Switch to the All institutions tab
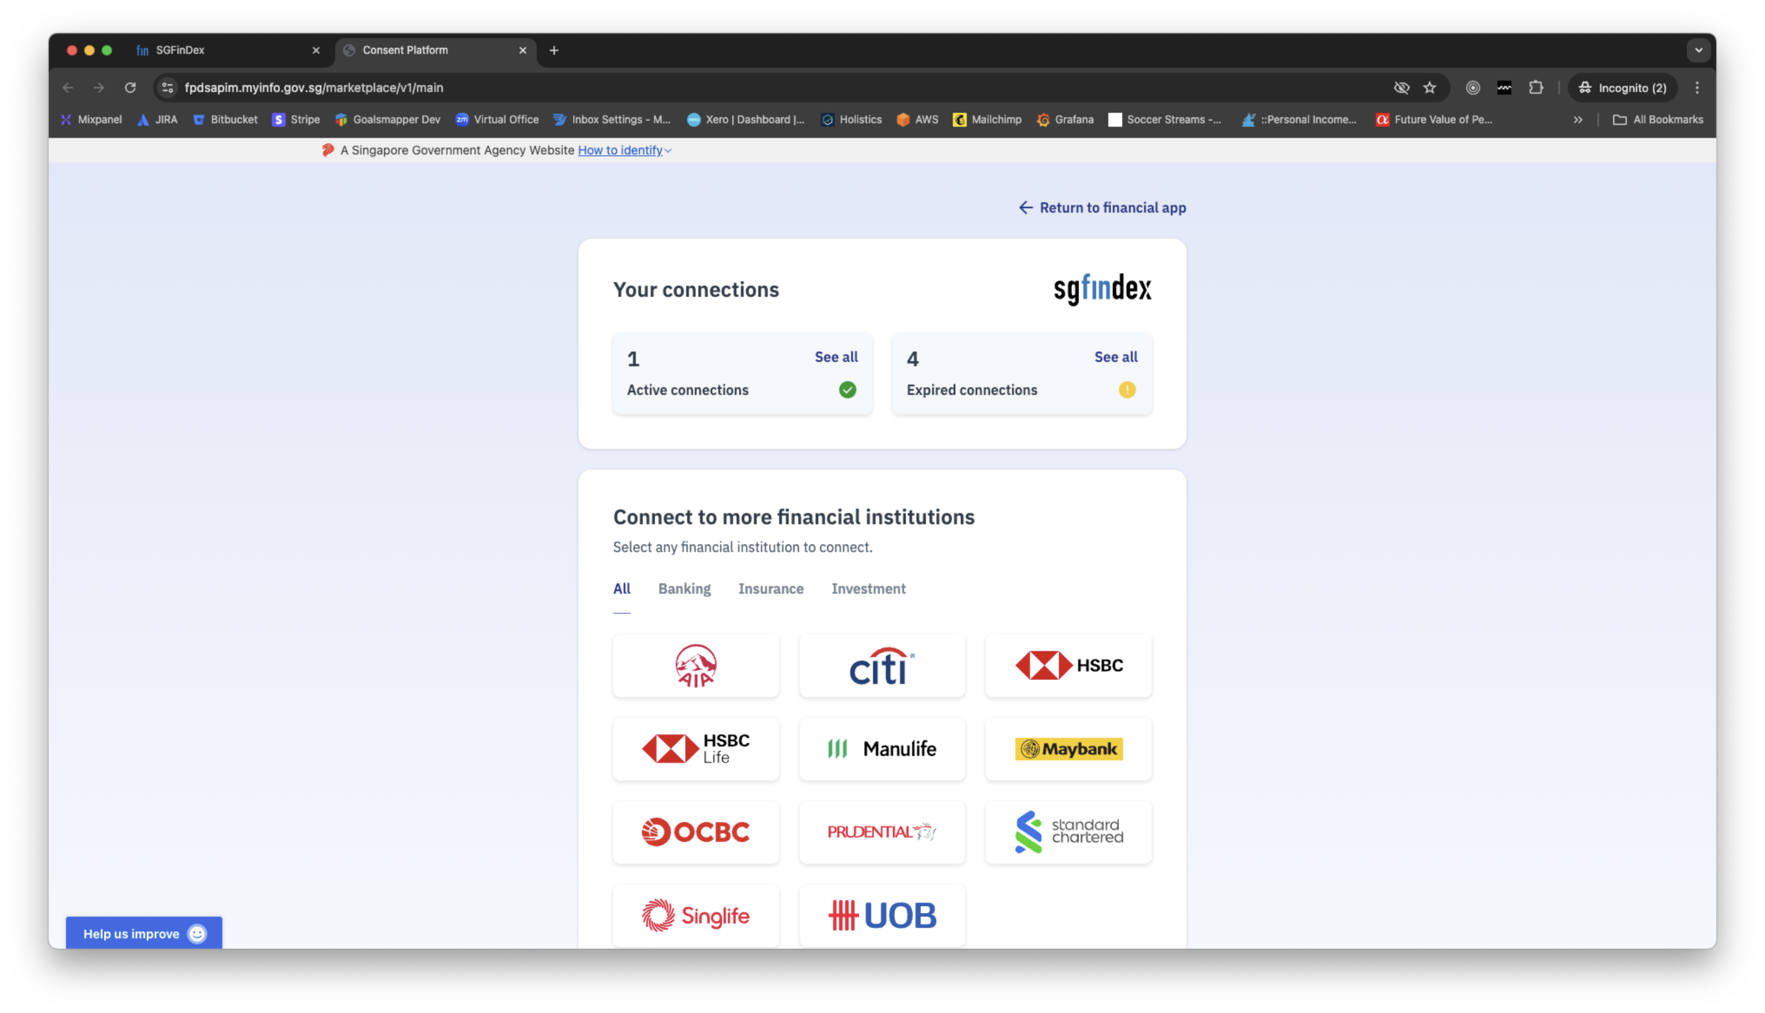1765x1013 pixels. [621, 589]
